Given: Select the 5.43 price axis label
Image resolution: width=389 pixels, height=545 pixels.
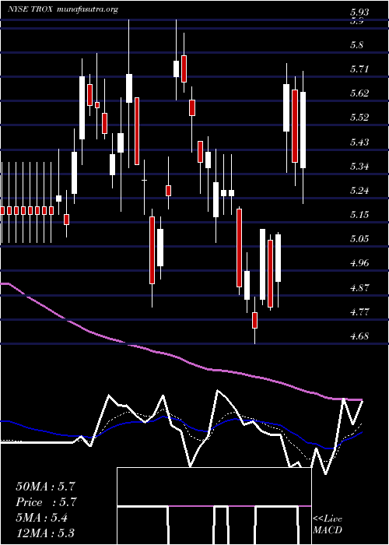Looking at the screenshot, I should (359, 142).
